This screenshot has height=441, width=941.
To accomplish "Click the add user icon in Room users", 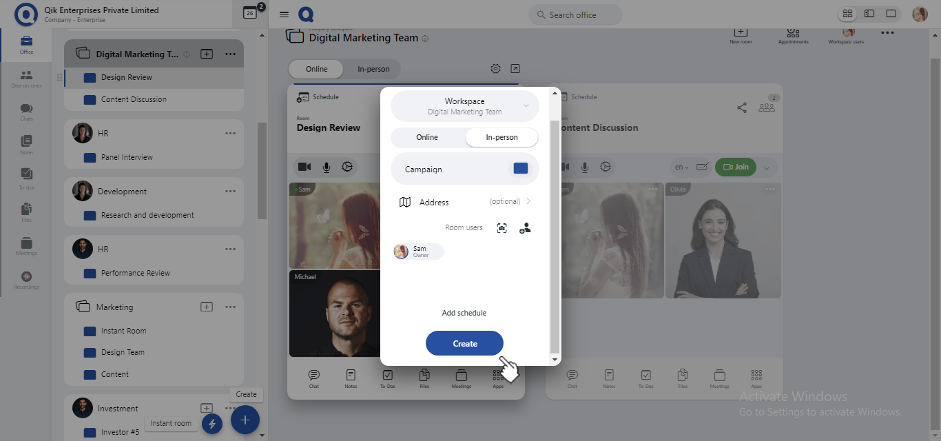I will (525, 228).
